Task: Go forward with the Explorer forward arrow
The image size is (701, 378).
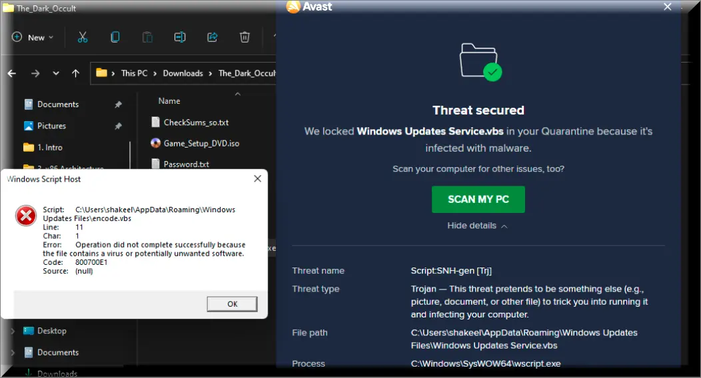Action: pyautogui.click(x=35, y=73)
